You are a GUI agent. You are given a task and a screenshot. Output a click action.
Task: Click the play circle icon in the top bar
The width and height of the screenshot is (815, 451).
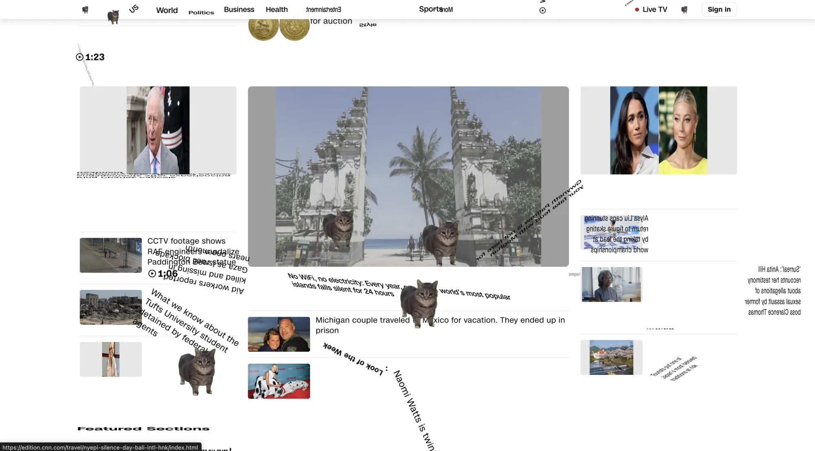click(542, 11)
